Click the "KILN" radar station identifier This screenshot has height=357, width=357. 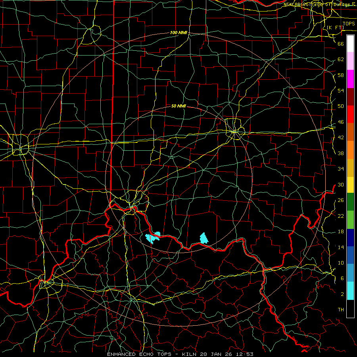190,354
